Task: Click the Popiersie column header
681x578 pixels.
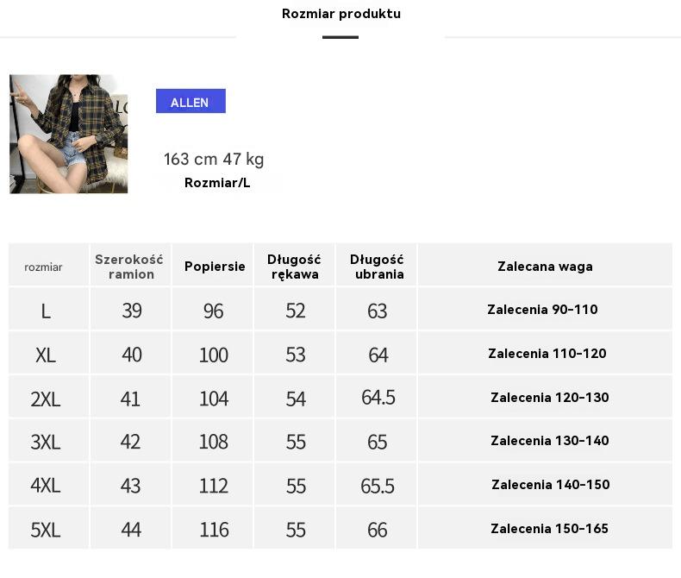Action: pyautogui.click(x=215, y=267)
